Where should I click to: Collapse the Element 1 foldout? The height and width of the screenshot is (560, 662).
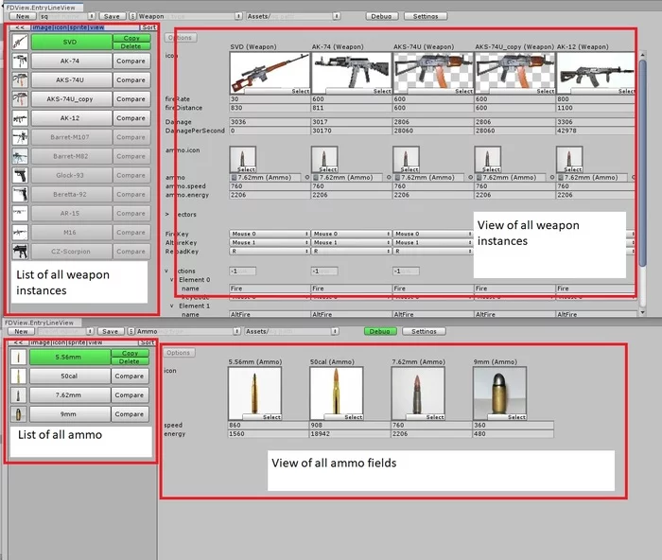172,306
